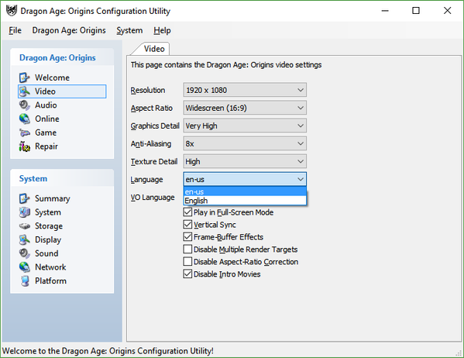Viewport: 464px width, 358px height.
Task: Open the Anti-Aliasing dropdown
Action: 245,143
